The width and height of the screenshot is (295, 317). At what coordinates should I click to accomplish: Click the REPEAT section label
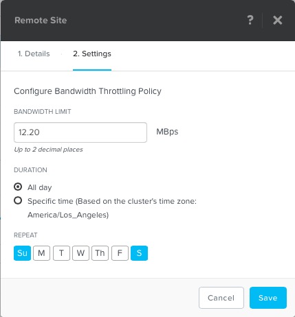click(x=25, y=235)
